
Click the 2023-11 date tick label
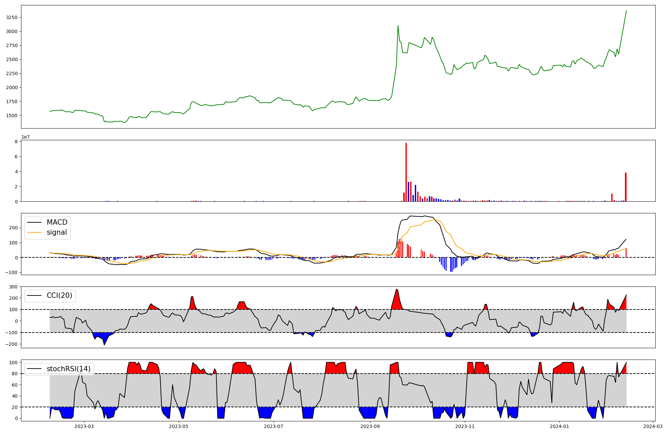tap(465, 426)
